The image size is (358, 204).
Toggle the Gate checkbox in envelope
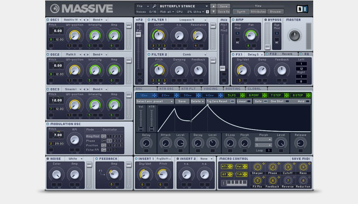265,101
